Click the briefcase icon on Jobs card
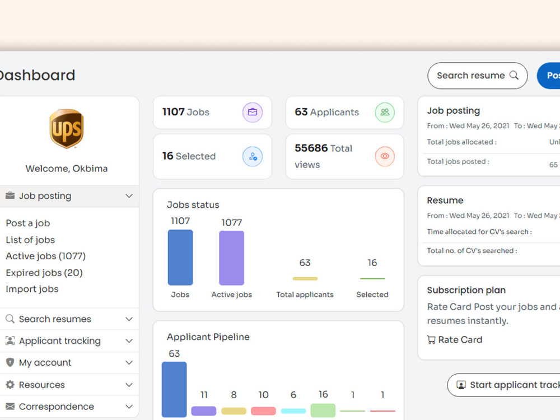The height and width of the screenshot is (420, 560). coord(253,112)
